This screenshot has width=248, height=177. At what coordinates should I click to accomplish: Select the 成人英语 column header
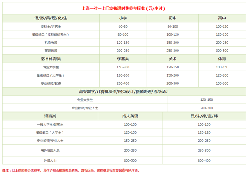click(131, 116)
